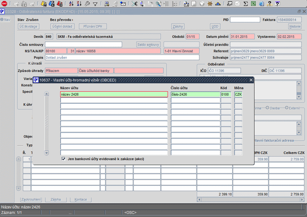Select the Externí radio button
The height and width of the screenshot is (217, 307).
pos(286,108)
